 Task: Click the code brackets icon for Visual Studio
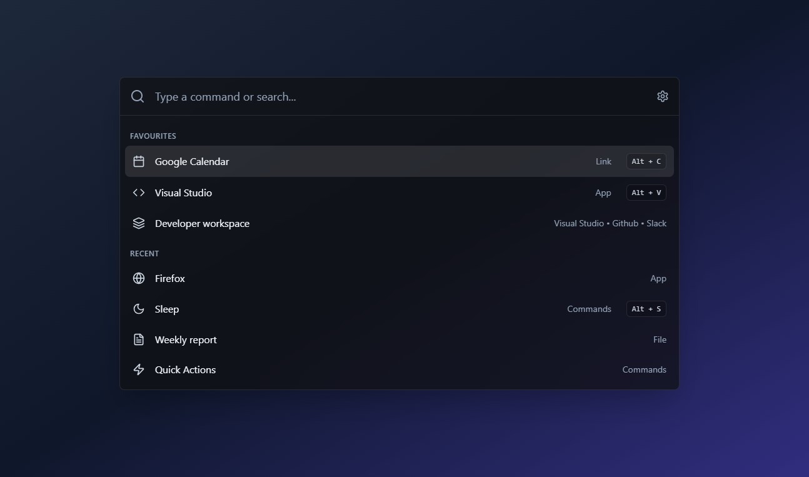139,193
